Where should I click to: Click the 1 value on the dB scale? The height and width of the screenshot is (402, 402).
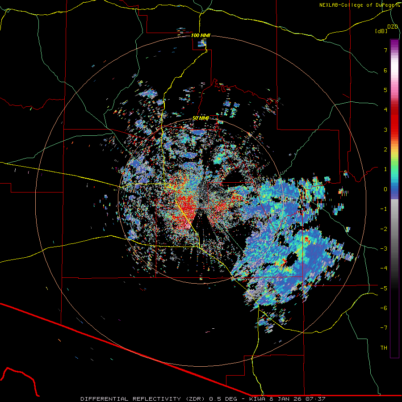coord(385,169)
